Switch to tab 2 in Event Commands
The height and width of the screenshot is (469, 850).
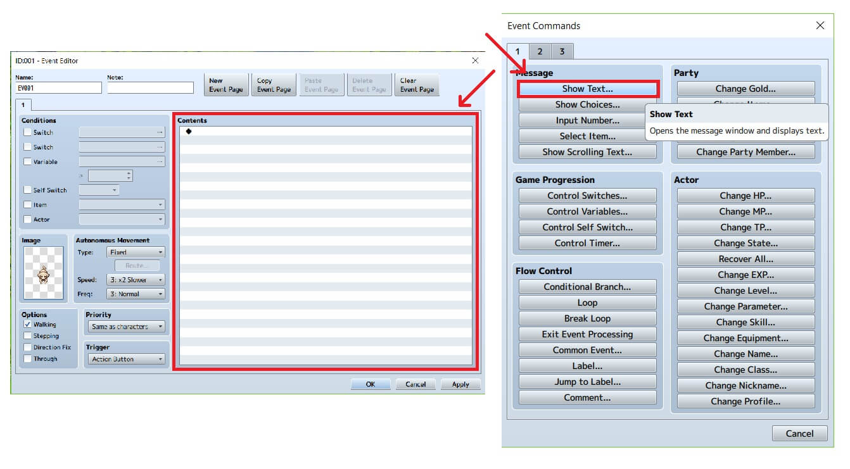(x=540, y=51)
